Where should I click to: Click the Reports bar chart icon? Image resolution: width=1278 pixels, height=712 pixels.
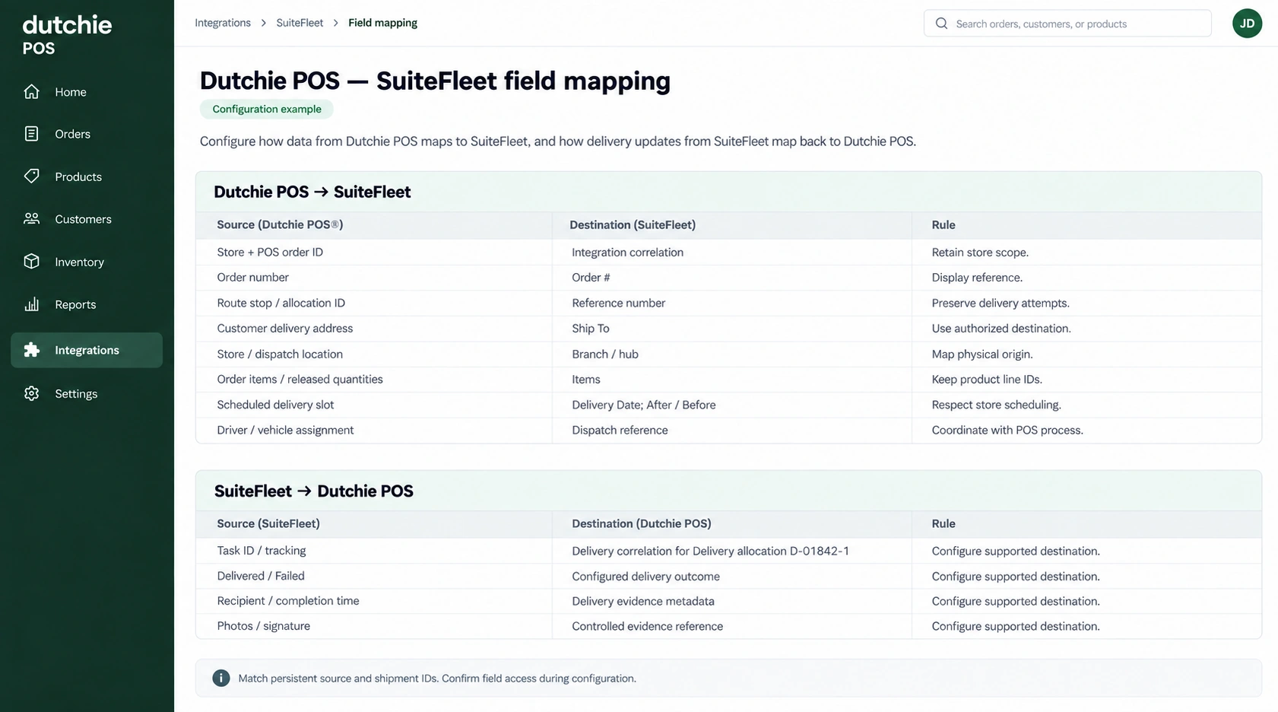click(31, 304)
